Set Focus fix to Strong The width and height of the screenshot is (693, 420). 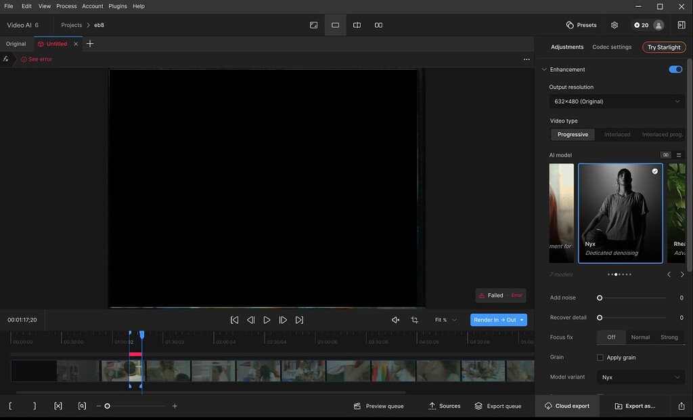pyautogui.click(x=669, y=337)
